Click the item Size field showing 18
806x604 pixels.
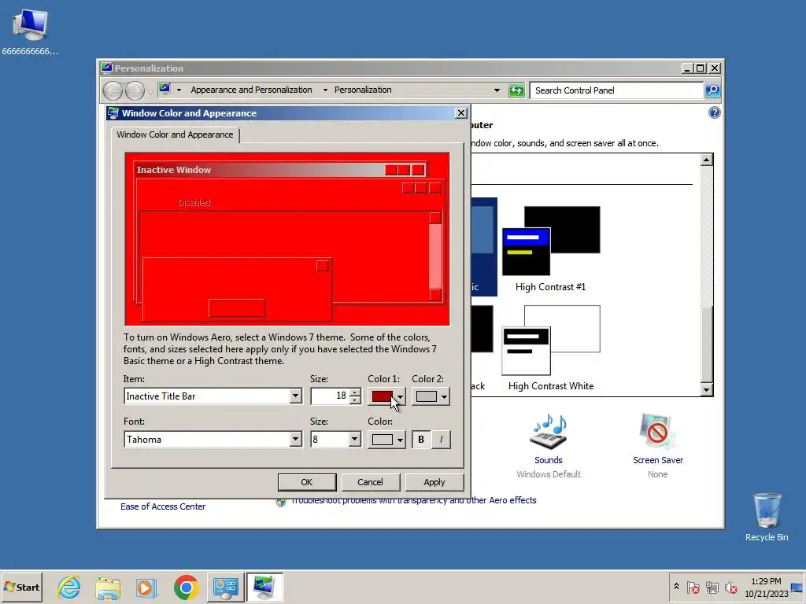(330, 396)
